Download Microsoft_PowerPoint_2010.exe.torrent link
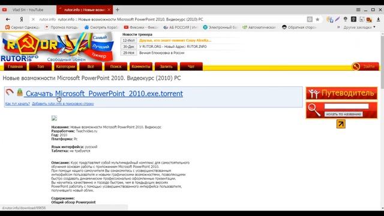384x216 pixels. coord(104,94)
